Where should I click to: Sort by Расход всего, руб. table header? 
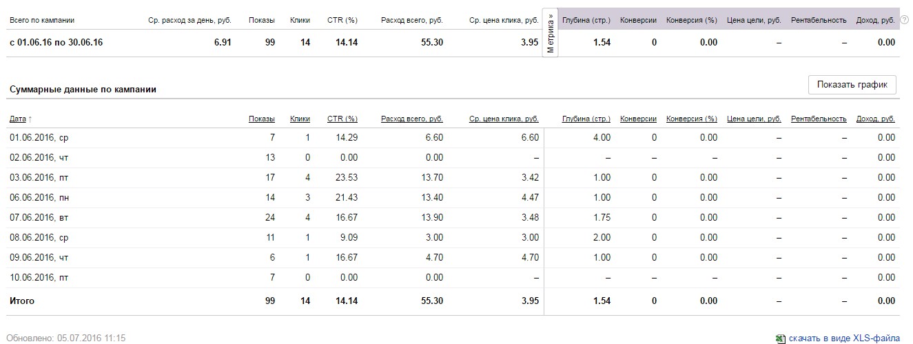(x=411, y=119)
